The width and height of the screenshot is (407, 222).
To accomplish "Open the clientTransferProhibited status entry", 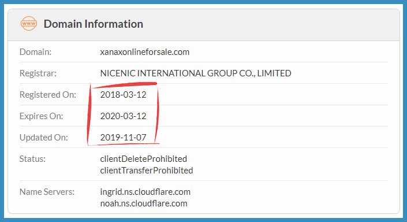I will (147, 171).
